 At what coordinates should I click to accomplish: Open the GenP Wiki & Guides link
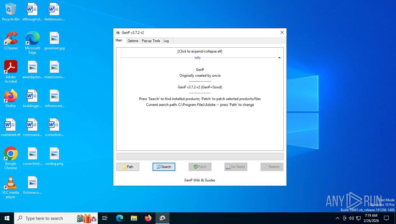(x=200, y=180)
